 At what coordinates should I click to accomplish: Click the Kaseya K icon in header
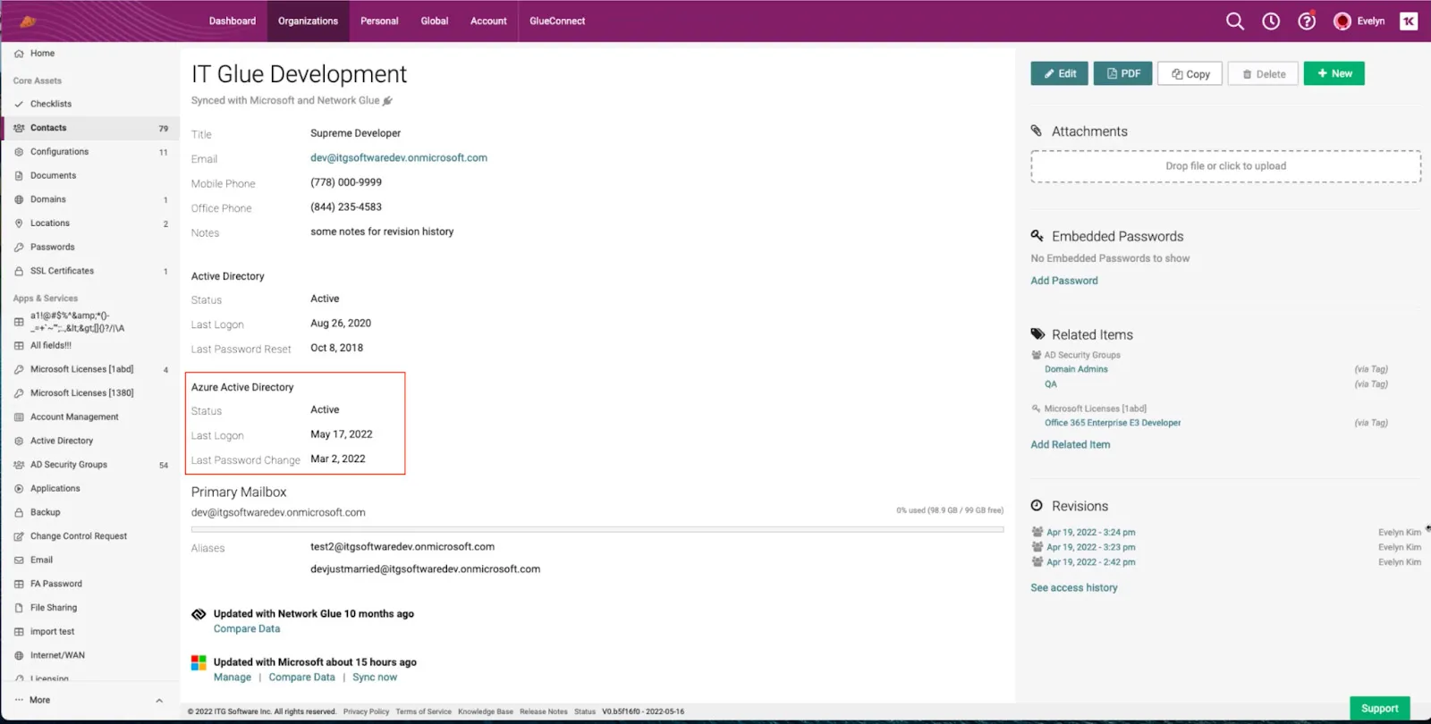click(1409, 21)
